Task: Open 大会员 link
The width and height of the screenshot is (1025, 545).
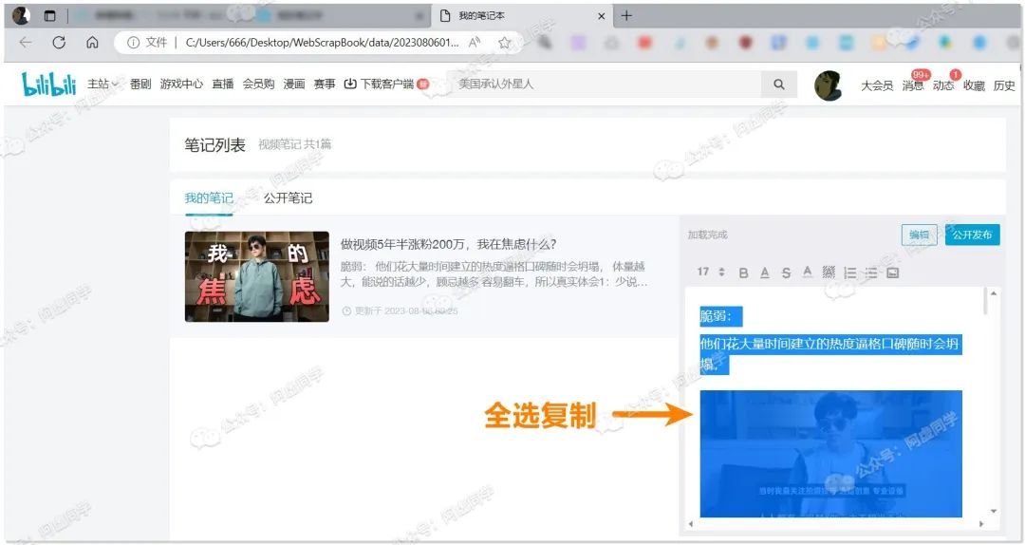Action: click(877, 85)
